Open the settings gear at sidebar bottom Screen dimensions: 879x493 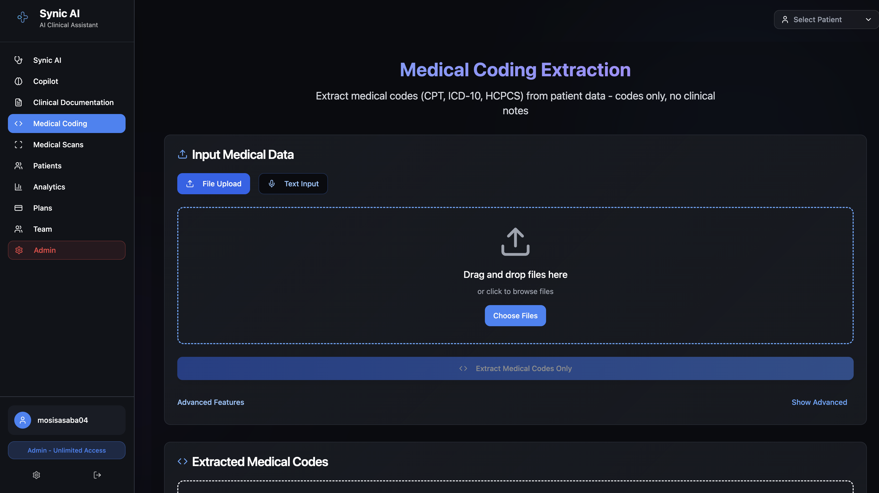(36, 475)
